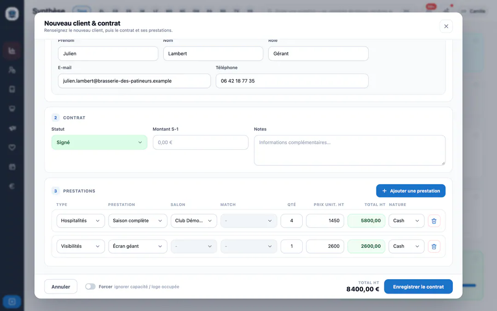Open the Saison complète prestation dropdown
Viewport: 497px width, 311px height.
138,221
